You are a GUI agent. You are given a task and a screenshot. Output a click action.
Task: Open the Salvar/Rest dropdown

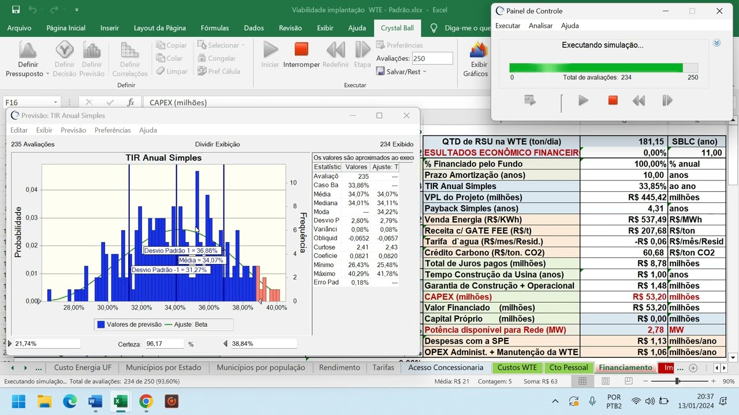[401, 71]
